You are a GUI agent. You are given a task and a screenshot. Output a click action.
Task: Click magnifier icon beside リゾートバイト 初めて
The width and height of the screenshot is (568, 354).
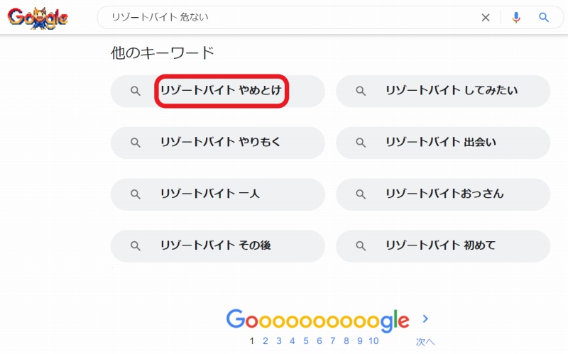coord(361,246)
